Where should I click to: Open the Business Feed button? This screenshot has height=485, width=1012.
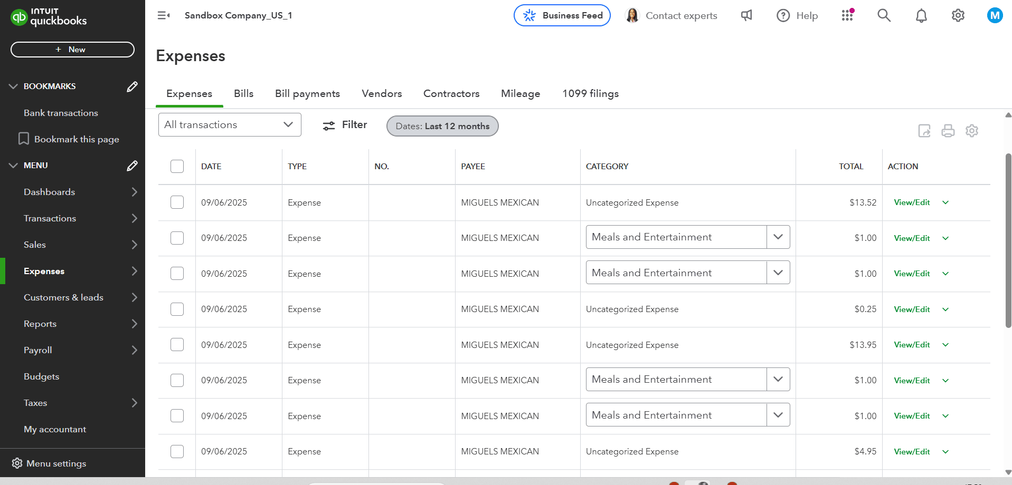(562, 15)
